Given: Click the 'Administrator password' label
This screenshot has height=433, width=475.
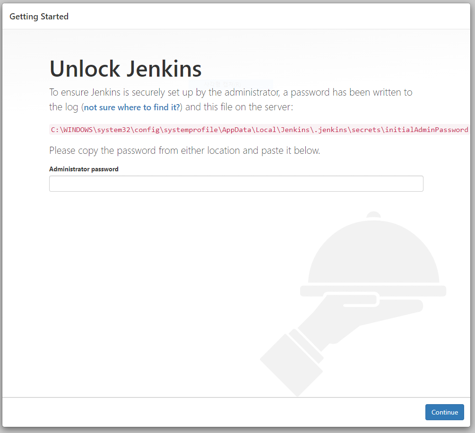Looking at the screenshot, I should point(84,169).
